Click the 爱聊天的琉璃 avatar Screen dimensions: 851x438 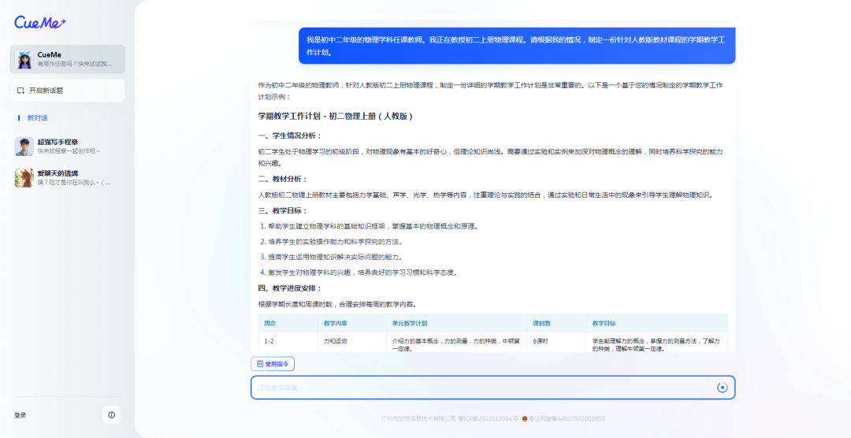(x=24, y=177)
